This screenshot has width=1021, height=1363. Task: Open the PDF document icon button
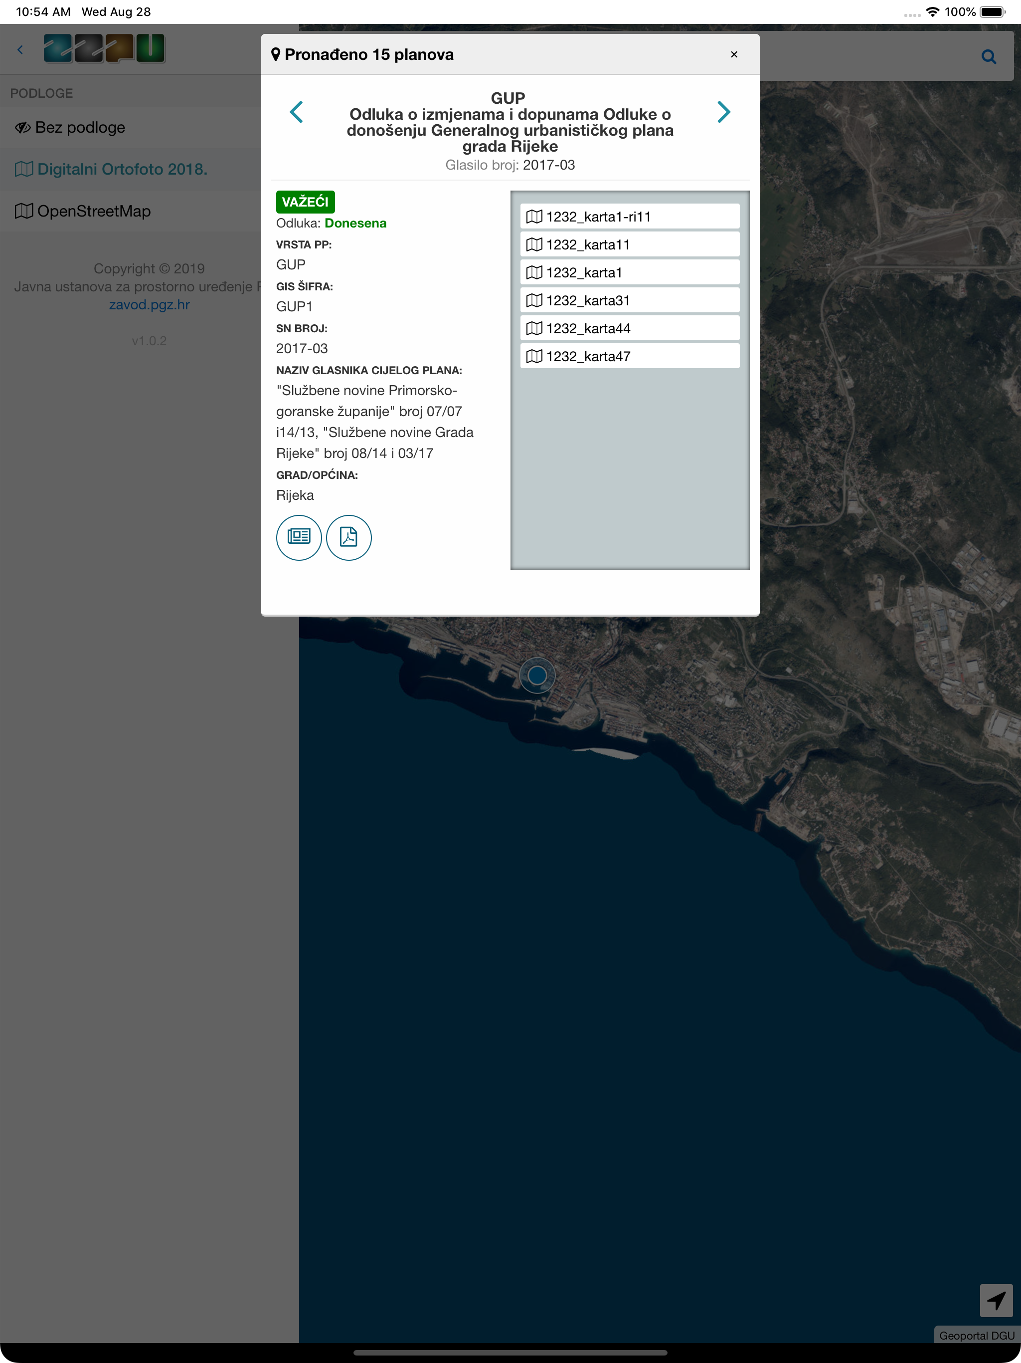point(348,537)
